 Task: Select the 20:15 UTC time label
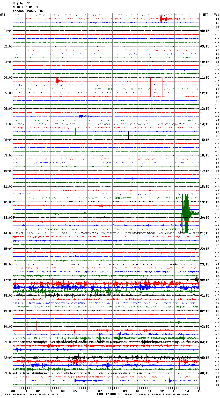[205, 218]
